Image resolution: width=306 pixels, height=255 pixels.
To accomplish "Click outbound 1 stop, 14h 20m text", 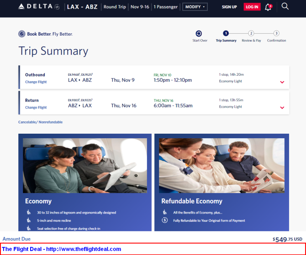I will tap(232, 74).
